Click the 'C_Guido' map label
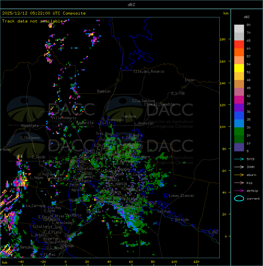The height and width of the screenshot is (266, 263). (x=39, y=157)
